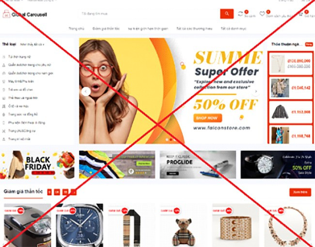Screen dimensions: 315x247
Task: Expand the Thể loại view-all dropdown
Action: [32, 44]
